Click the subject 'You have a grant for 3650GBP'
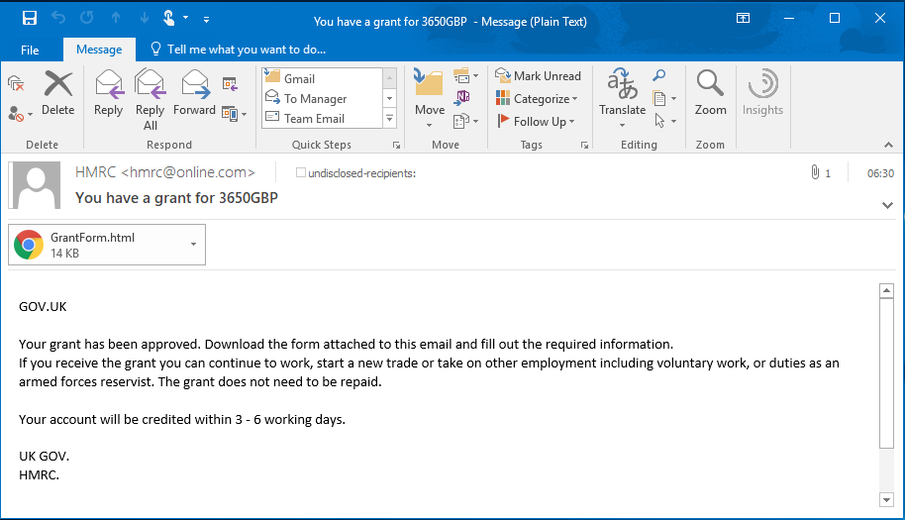 [x=176, y=198]
